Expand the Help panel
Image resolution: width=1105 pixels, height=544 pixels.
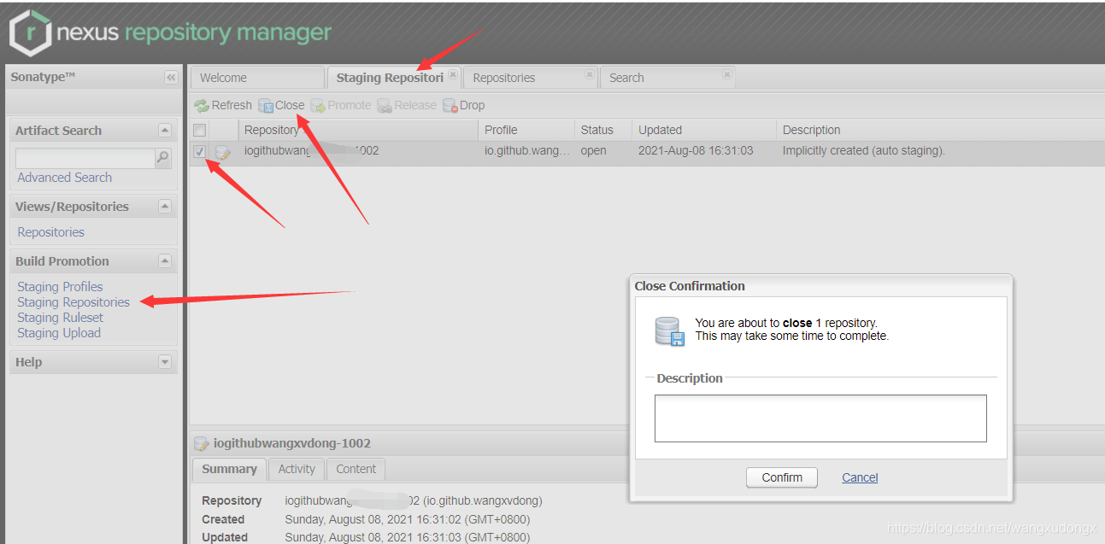(165, 362)
